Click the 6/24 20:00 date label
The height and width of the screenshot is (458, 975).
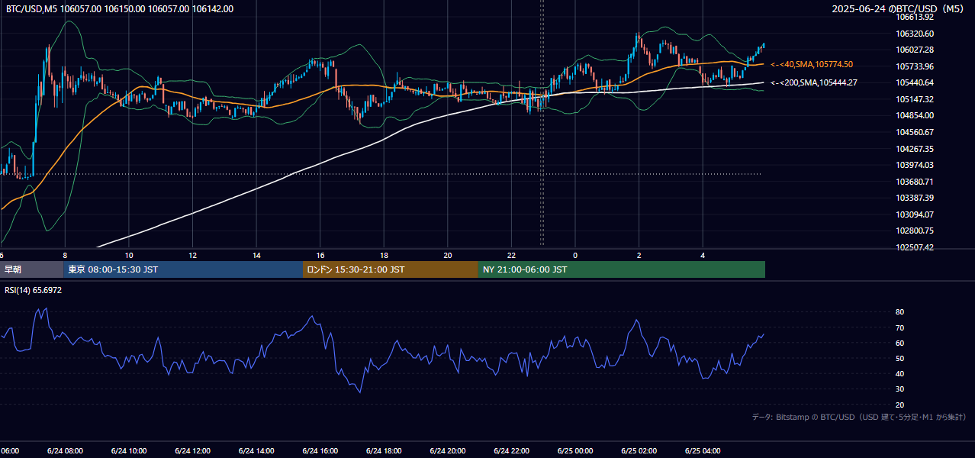(x=448, y=450)
